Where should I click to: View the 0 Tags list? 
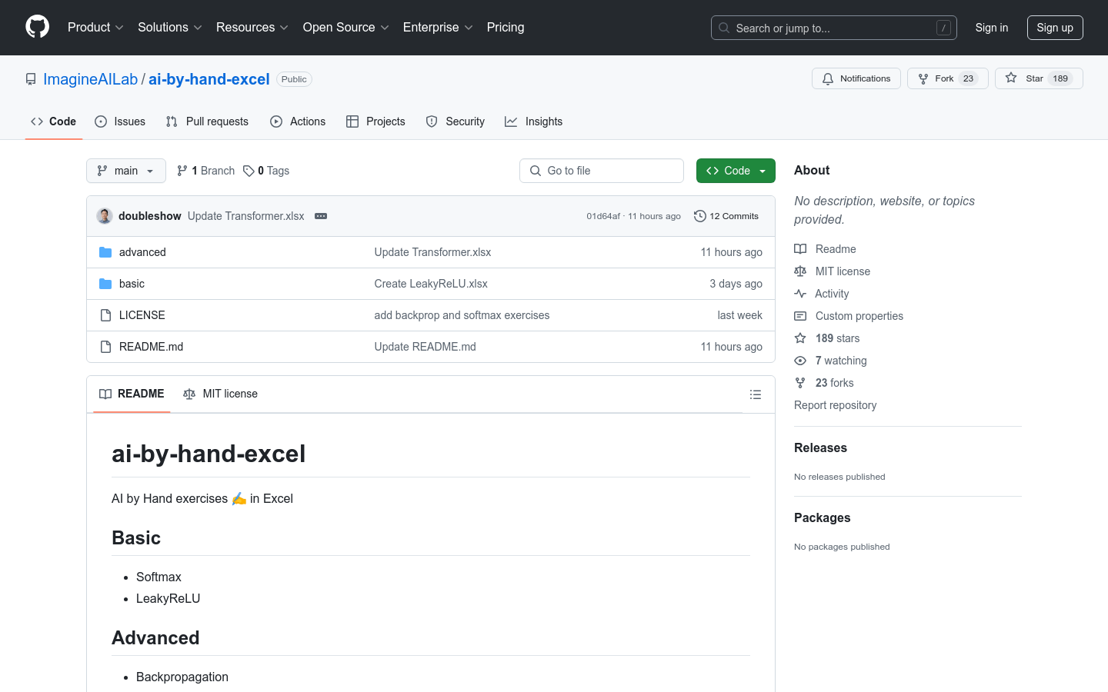point(266,171)
